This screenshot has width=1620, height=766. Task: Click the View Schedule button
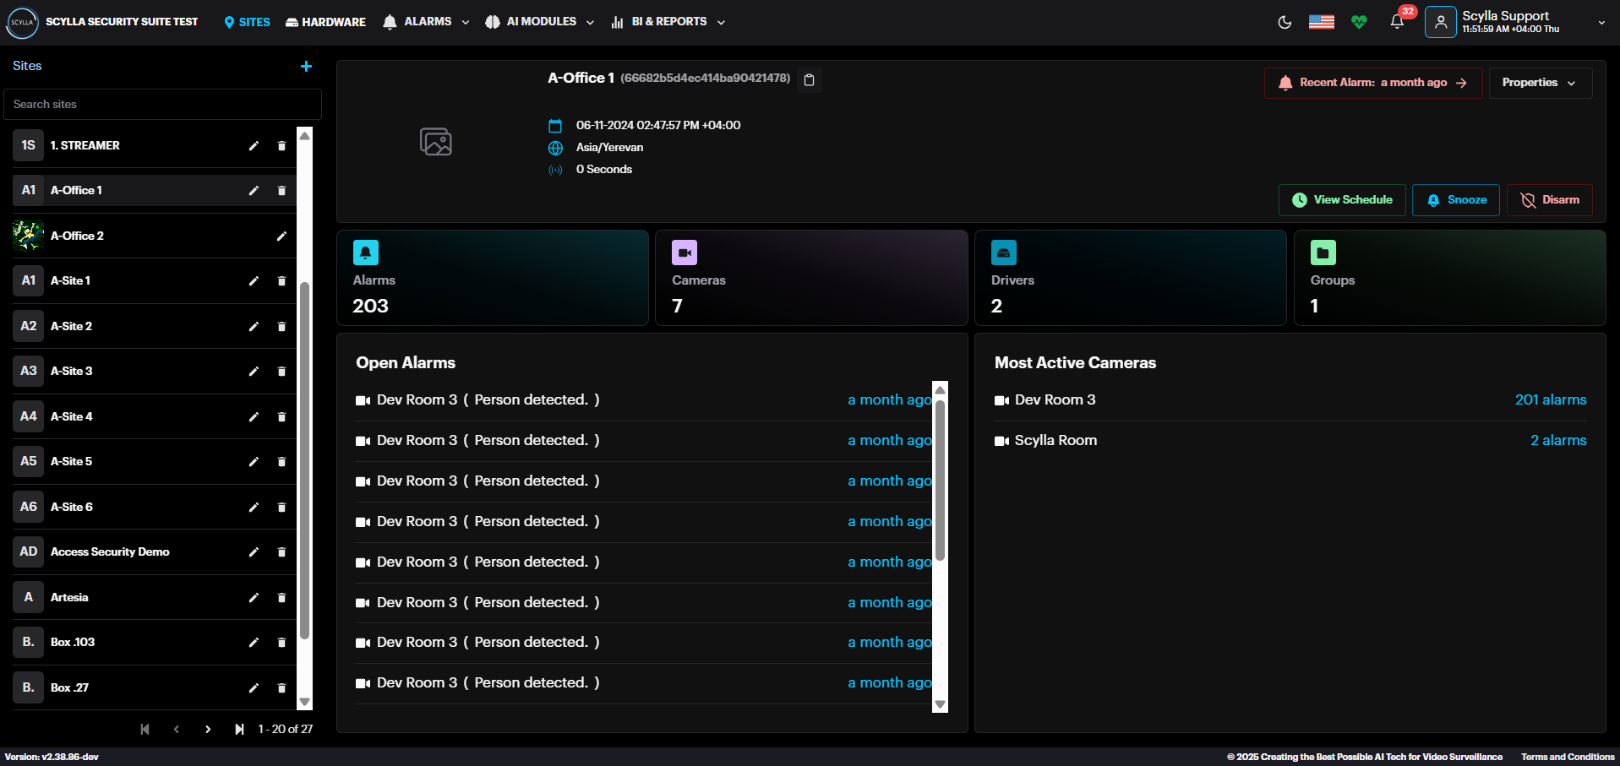point(1341,200)
